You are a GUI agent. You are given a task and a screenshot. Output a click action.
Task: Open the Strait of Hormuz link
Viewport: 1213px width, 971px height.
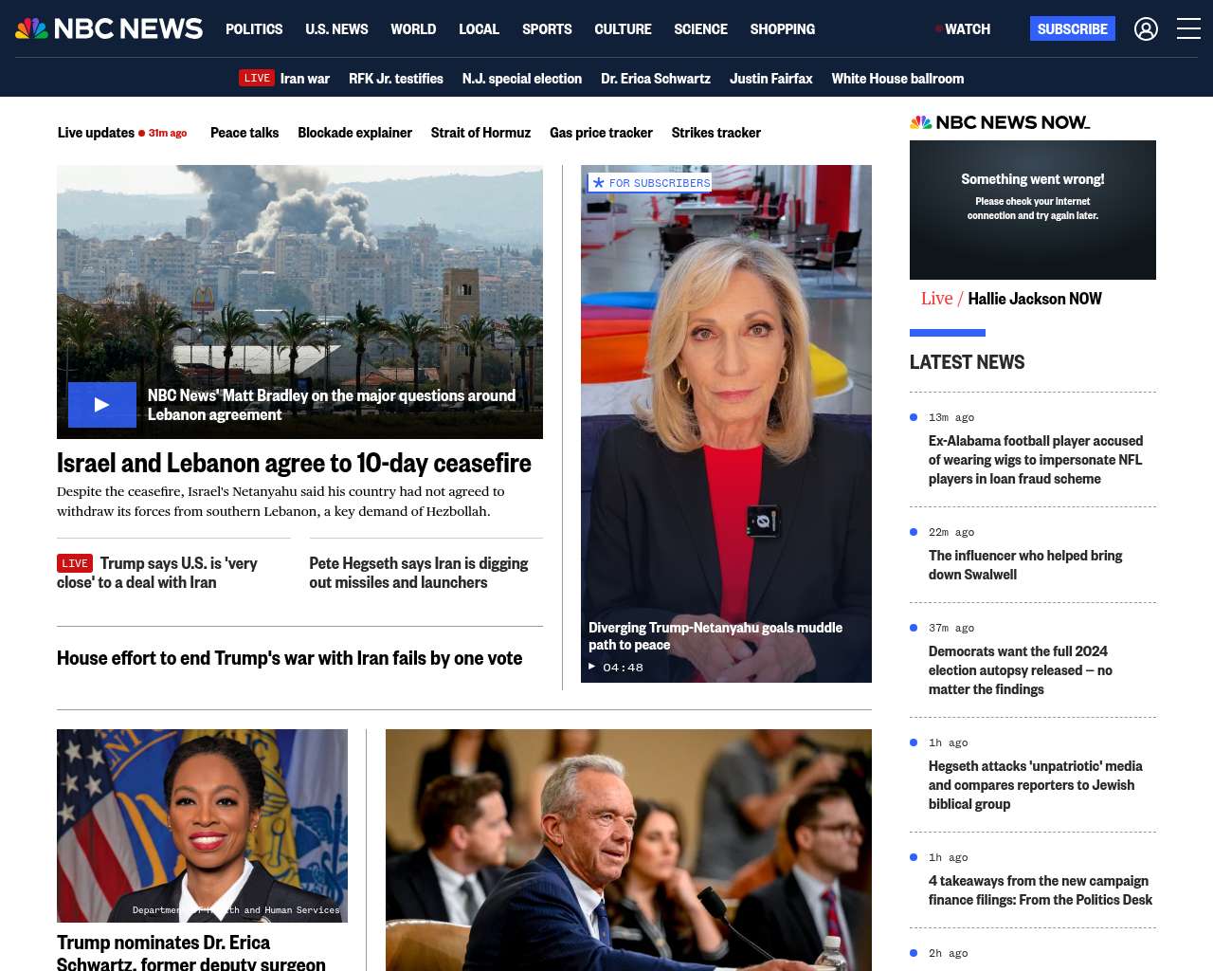point(480,133)
